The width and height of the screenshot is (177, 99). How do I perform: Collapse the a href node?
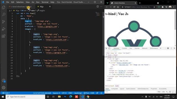pos(110,63)
